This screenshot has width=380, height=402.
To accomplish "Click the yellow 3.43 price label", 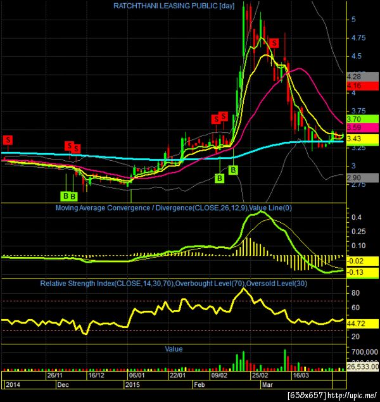I will point(362,139).
